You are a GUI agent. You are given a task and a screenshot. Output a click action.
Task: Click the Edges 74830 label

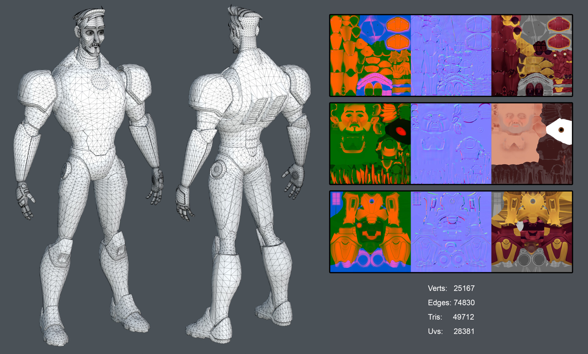pos(451,303)
